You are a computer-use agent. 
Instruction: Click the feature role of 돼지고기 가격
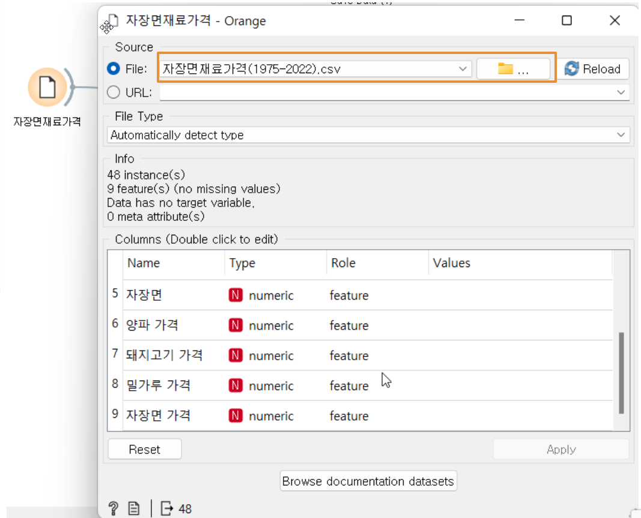[349, 356]
